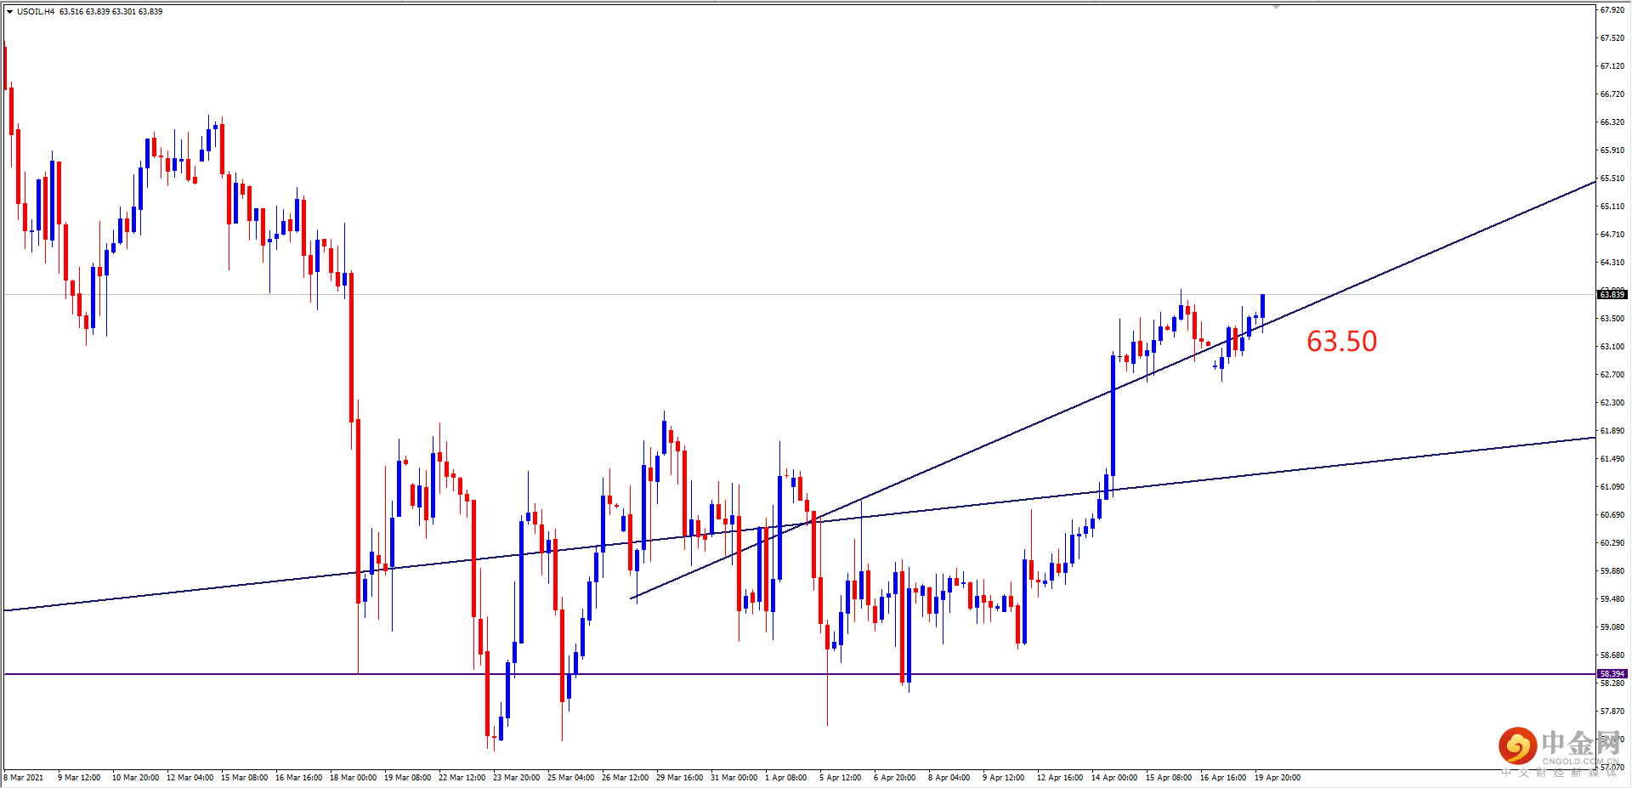Select the current price tag 63.839

[x=1612, y=294]
